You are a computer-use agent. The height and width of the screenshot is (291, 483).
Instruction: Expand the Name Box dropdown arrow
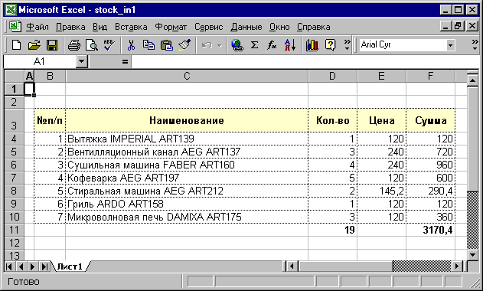82,62
